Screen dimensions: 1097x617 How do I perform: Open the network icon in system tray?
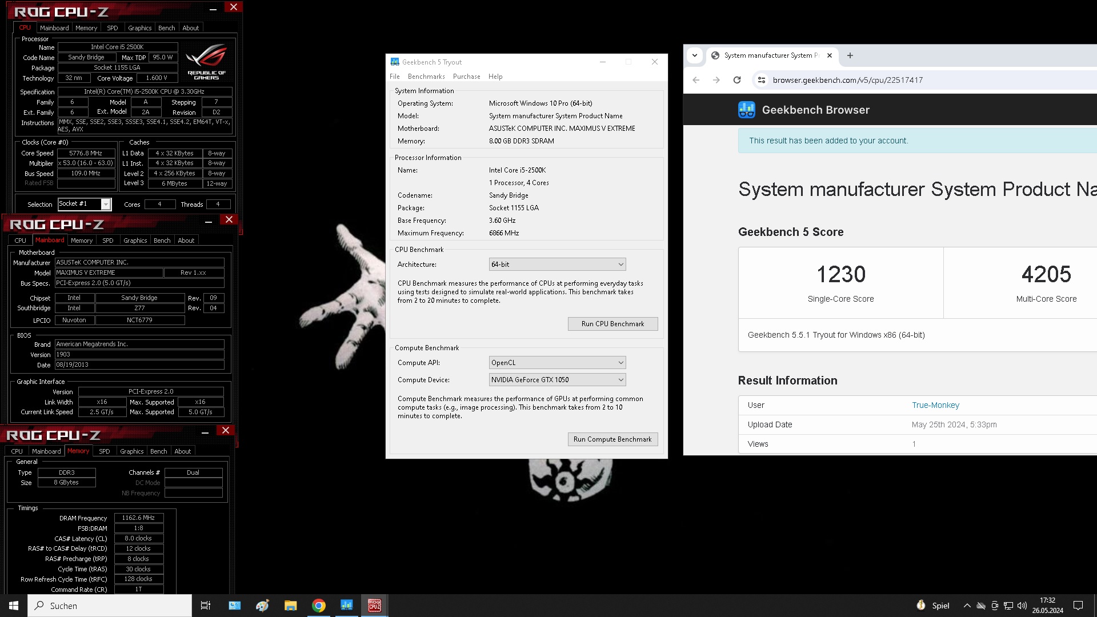pyautogui.click(x=1008, y=606)
